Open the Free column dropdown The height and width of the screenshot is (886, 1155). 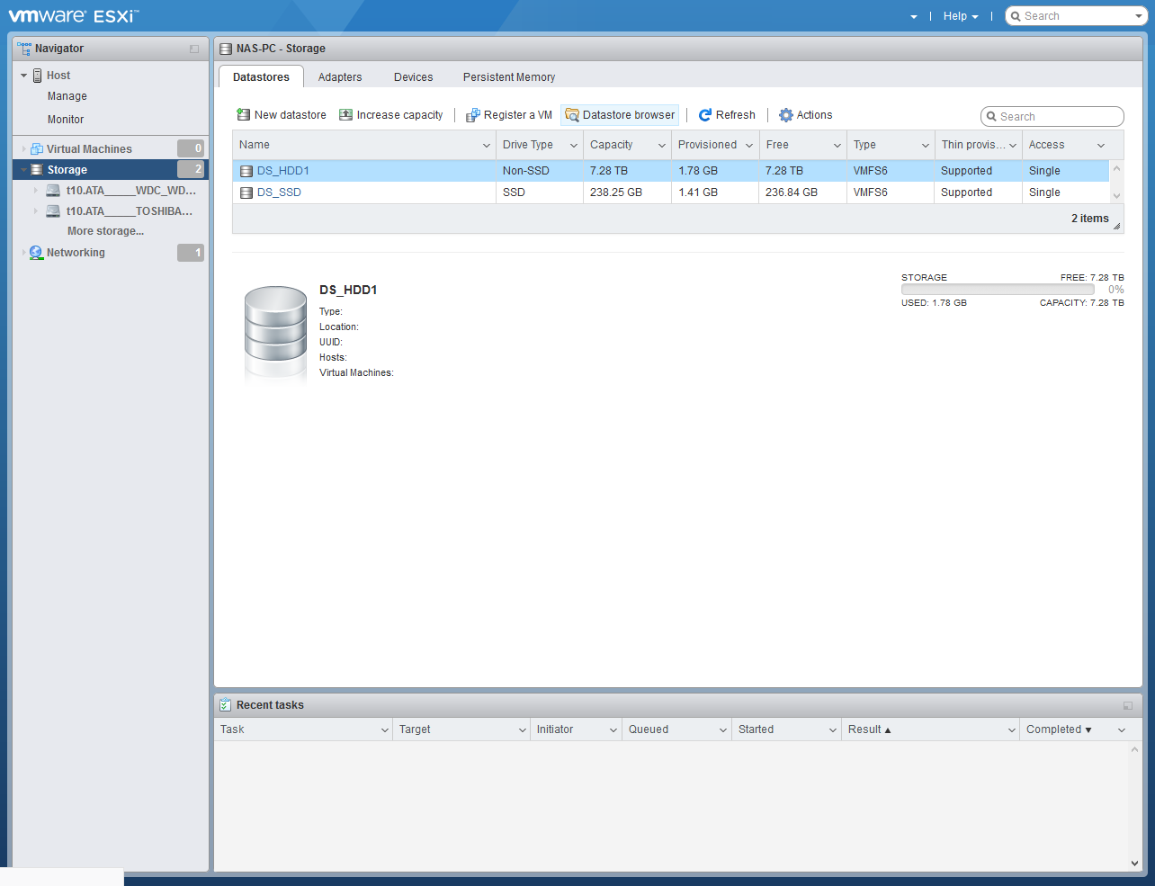coord(837,146)
